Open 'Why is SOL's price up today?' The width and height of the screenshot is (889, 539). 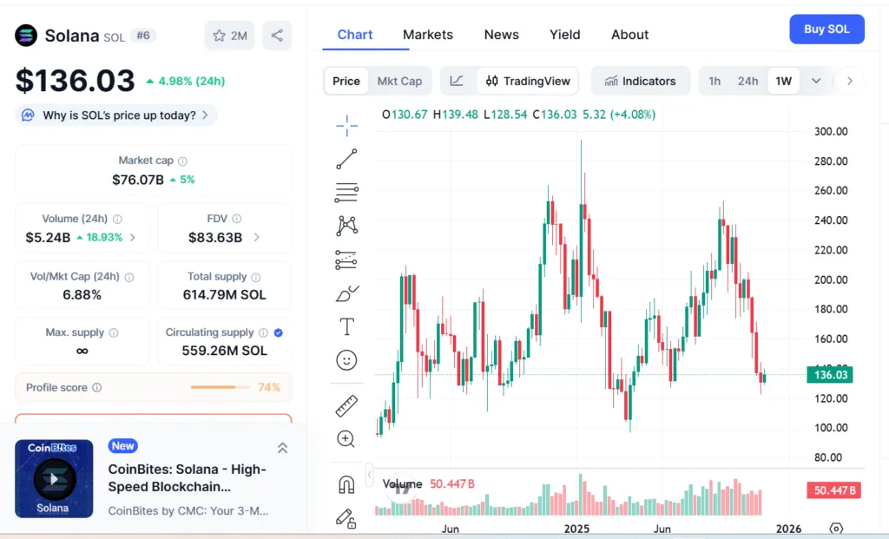tap(115, 115)
